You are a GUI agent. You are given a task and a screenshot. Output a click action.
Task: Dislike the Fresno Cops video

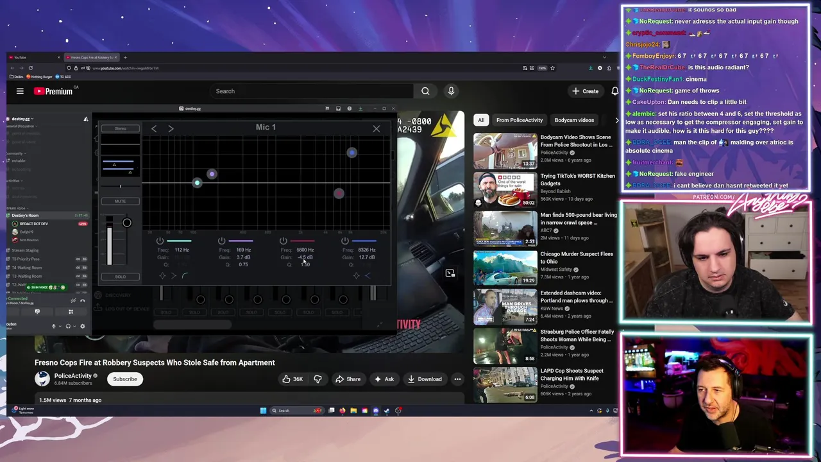point(317,379)
